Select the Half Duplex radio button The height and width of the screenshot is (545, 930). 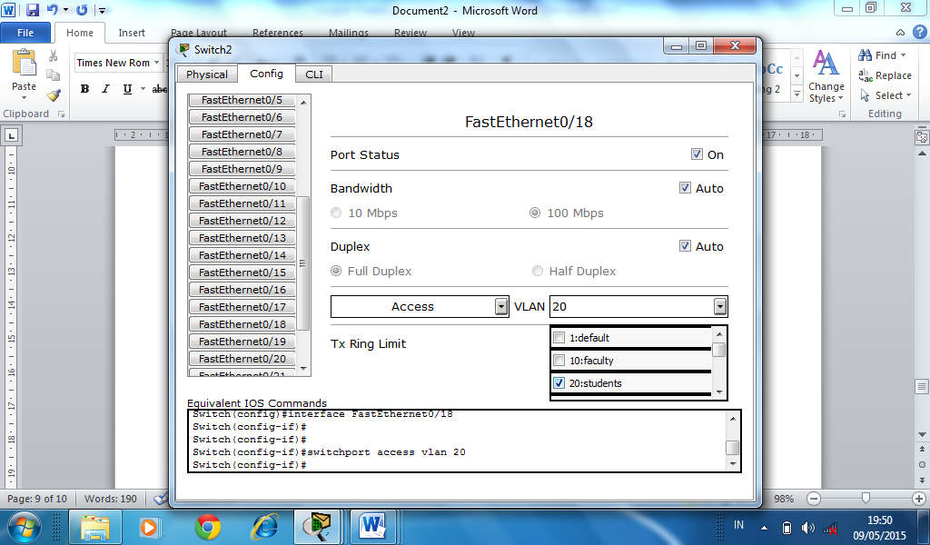tap(538, 271)
